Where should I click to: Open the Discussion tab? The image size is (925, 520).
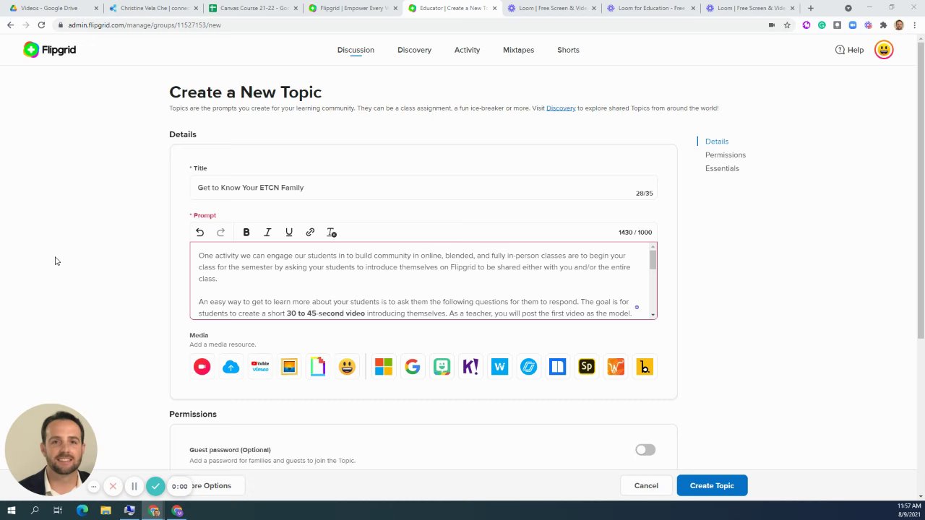[356, 50]
